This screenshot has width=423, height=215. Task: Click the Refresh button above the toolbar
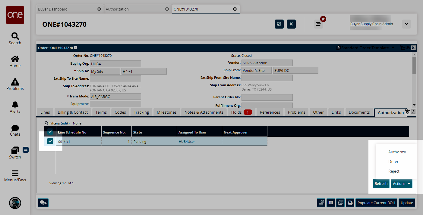pyautogui.click(x=381, y=183)
